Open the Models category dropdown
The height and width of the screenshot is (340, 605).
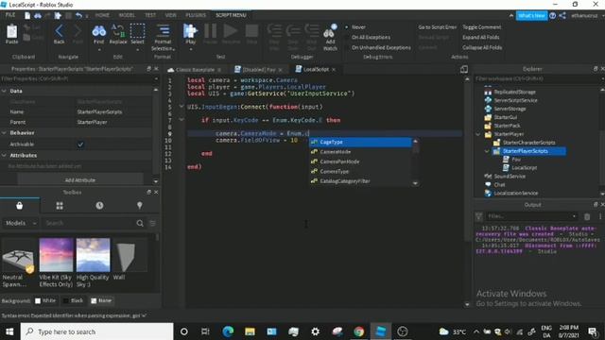pos(21,223)
